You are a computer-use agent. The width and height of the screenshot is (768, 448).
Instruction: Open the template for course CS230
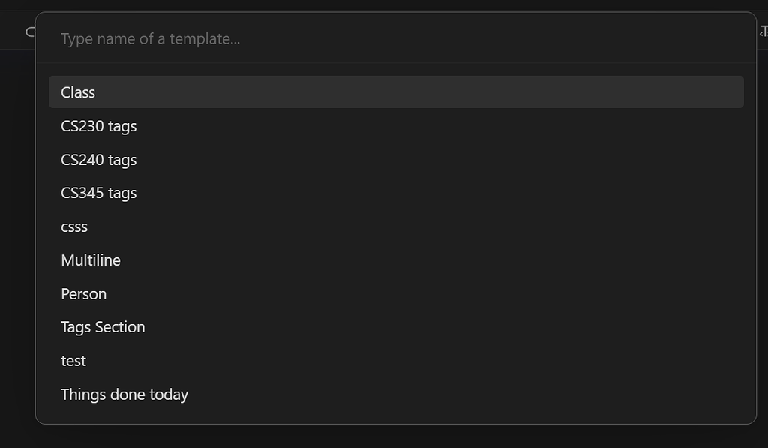pyautogui.click(x=396, y=126)
